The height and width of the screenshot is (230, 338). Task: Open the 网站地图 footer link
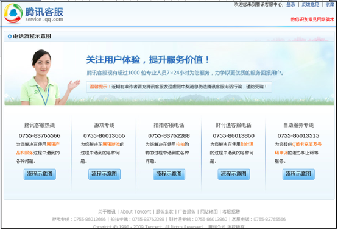(209, 212)
